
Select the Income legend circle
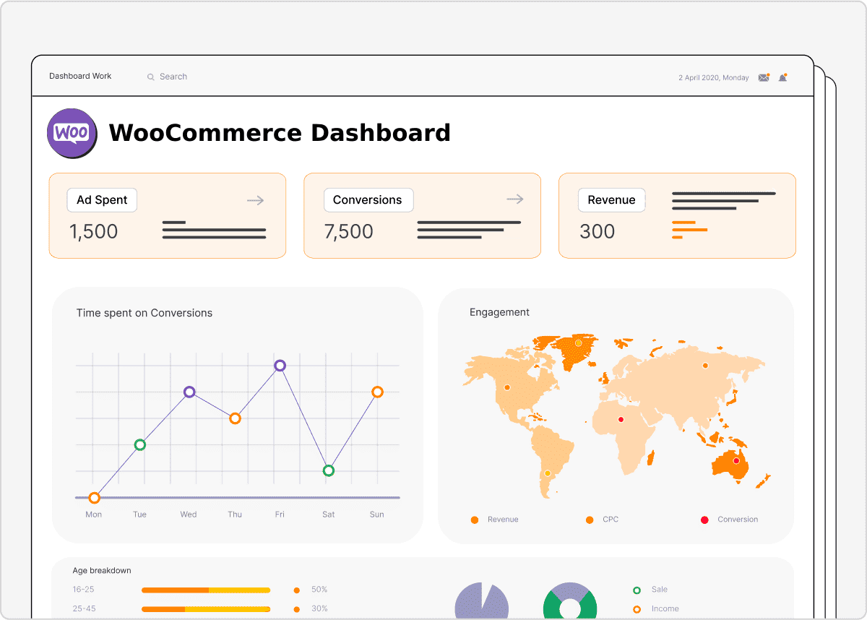[x=637, y=609]
